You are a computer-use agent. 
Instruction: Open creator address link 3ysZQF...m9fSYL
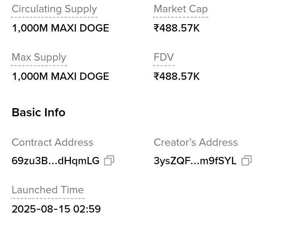tap(195, 161)
